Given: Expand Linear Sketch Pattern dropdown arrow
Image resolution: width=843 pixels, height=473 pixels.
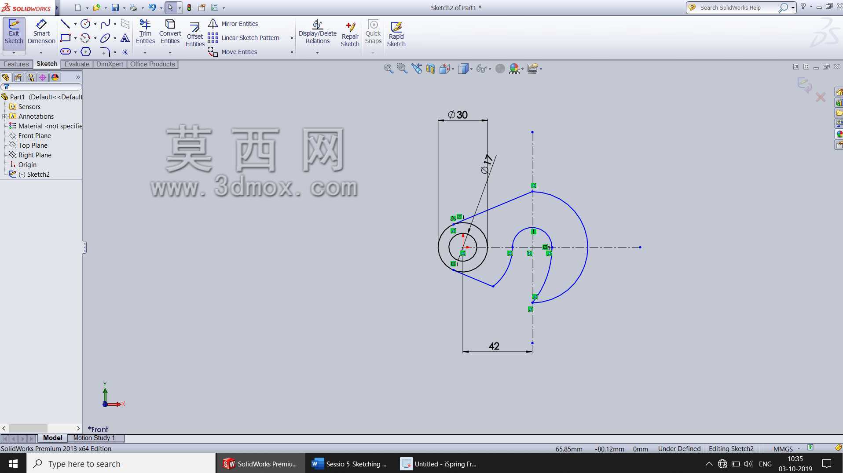Looking at the screenshot, I should pos(292,38).
